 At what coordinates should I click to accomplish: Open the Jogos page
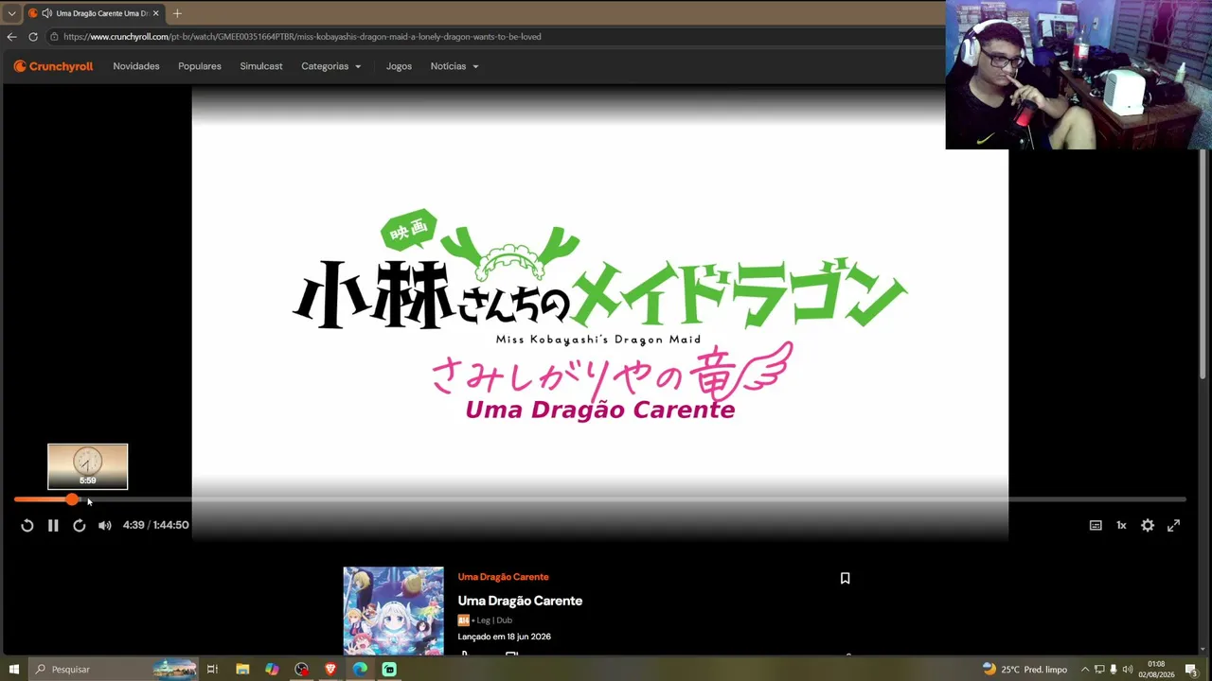(399, 66)
